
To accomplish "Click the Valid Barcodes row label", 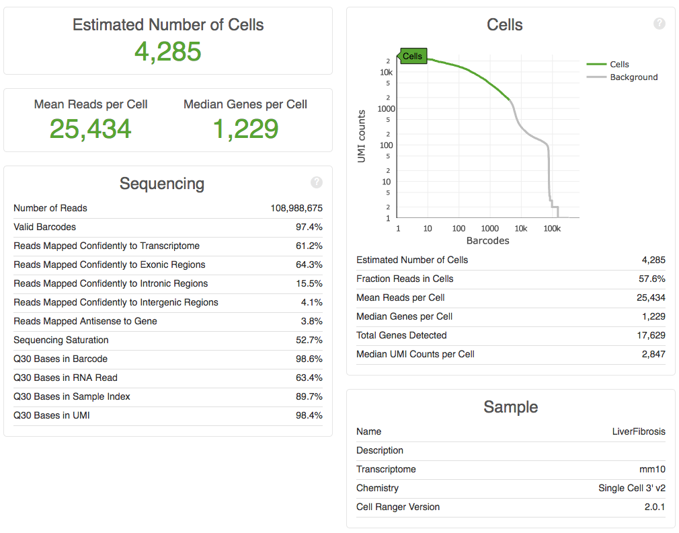I will point(44,227).
